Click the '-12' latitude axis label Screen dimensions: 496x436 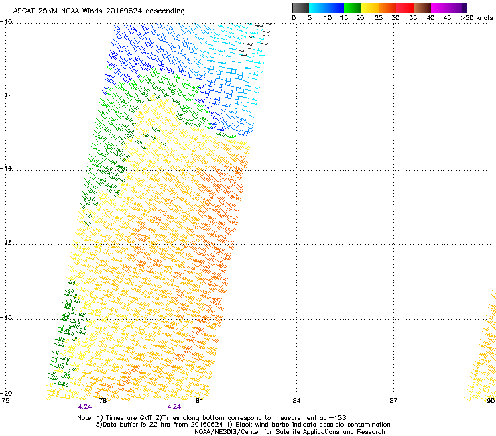click(x=6, y=95)
